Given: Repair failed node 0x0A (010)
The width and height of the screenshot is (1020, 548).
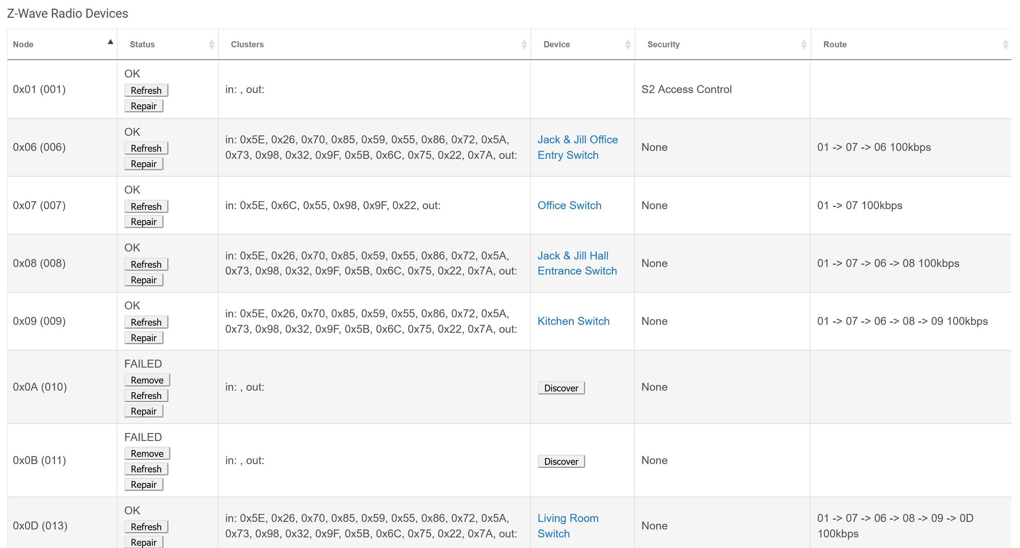Looking at the screenshot, I should coord(144,411).
